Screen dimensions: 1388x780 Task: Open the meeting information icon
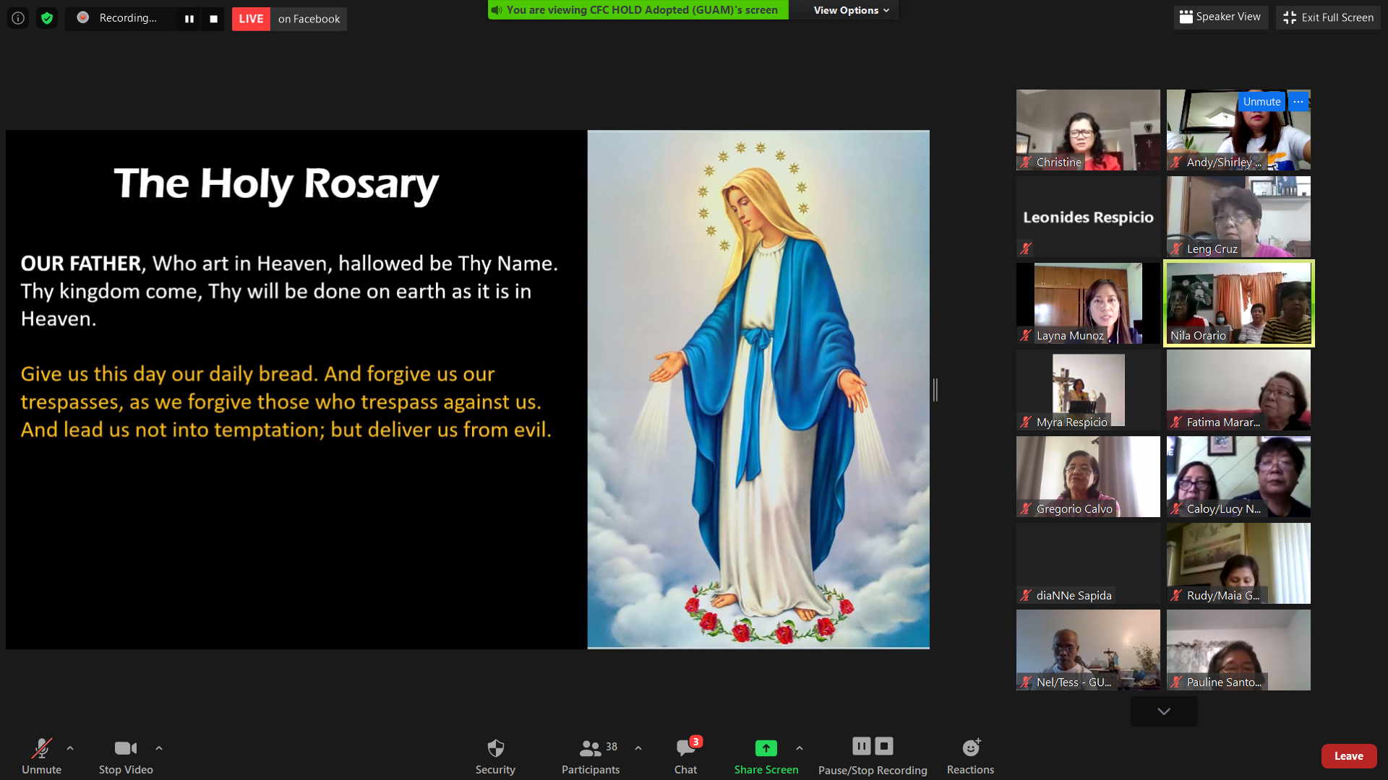(18, 18)
